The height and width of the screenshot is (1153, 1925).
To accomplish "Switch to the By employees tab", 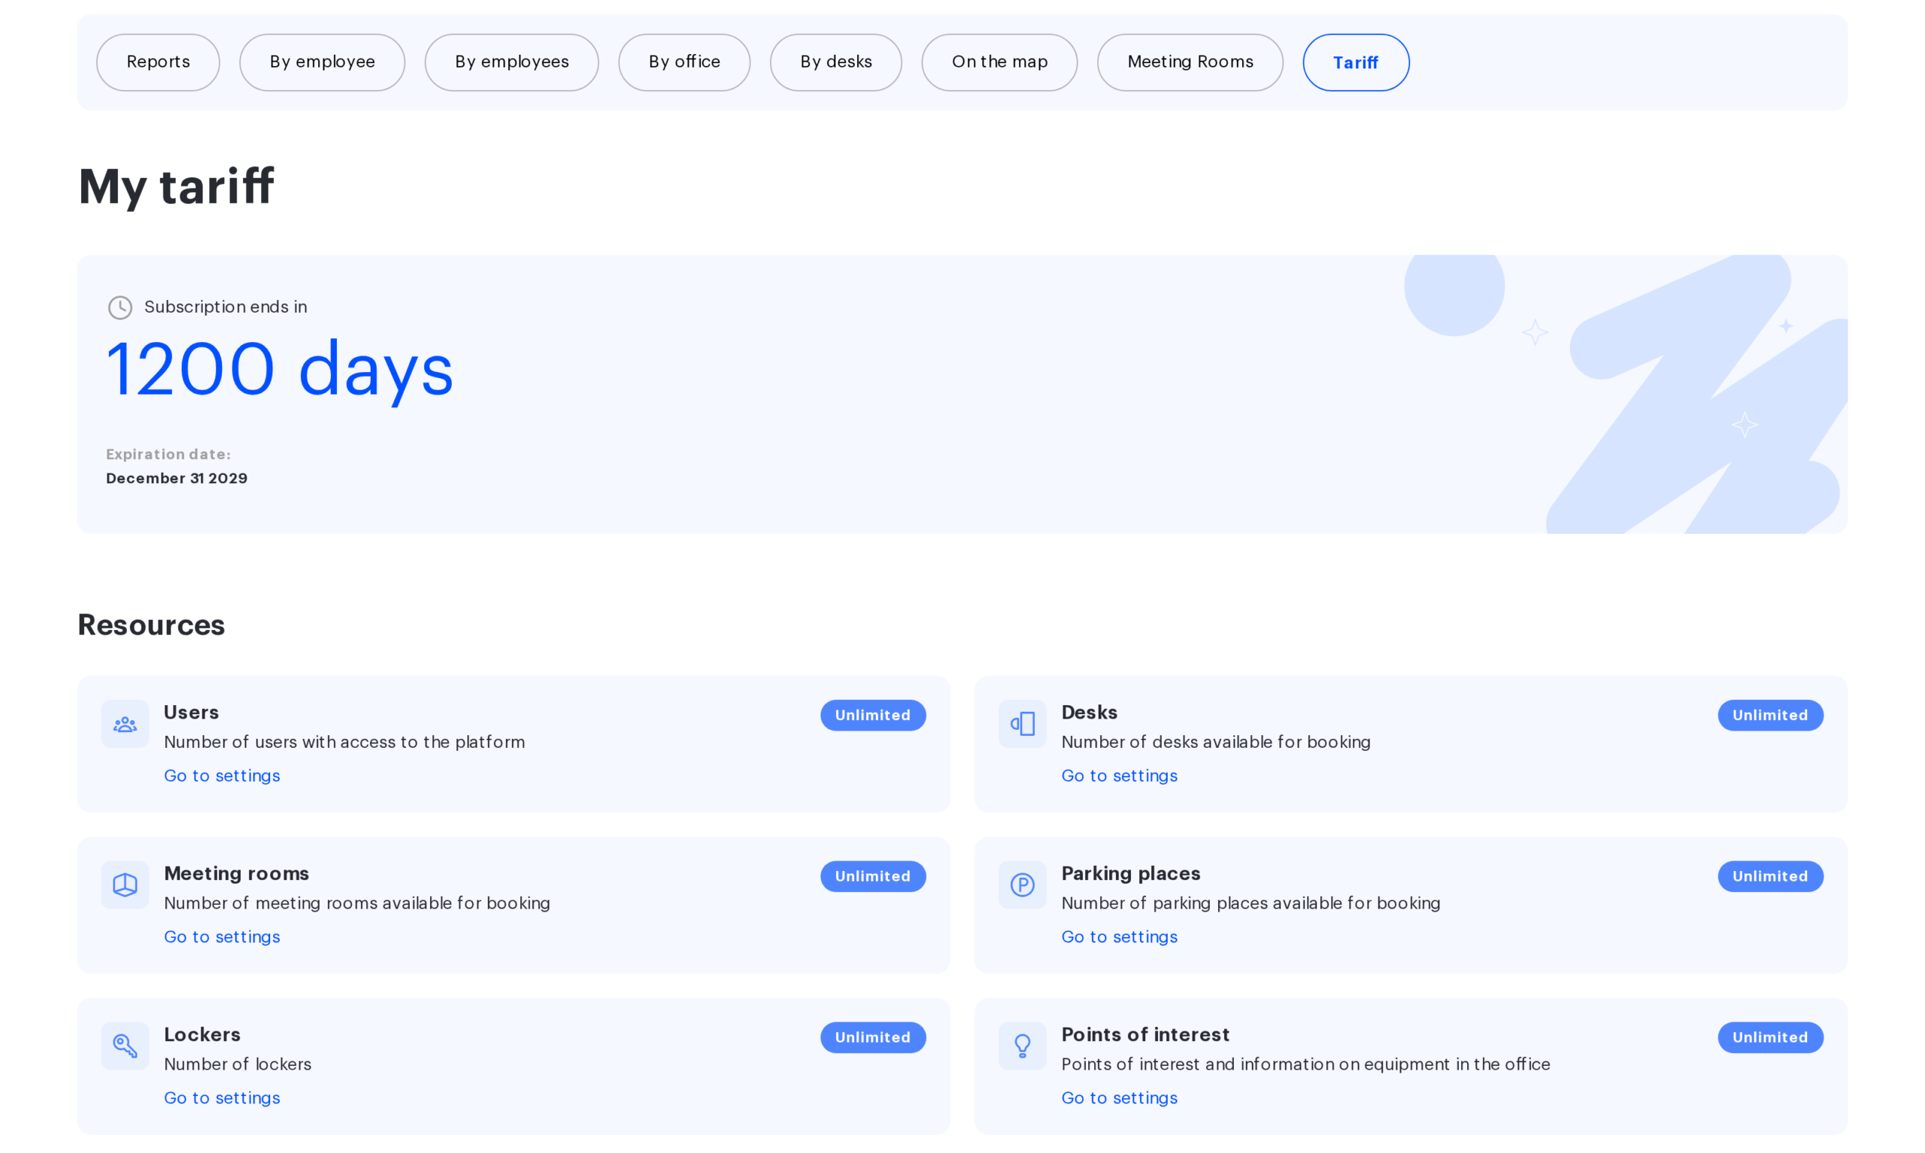I will click(511, 62).
